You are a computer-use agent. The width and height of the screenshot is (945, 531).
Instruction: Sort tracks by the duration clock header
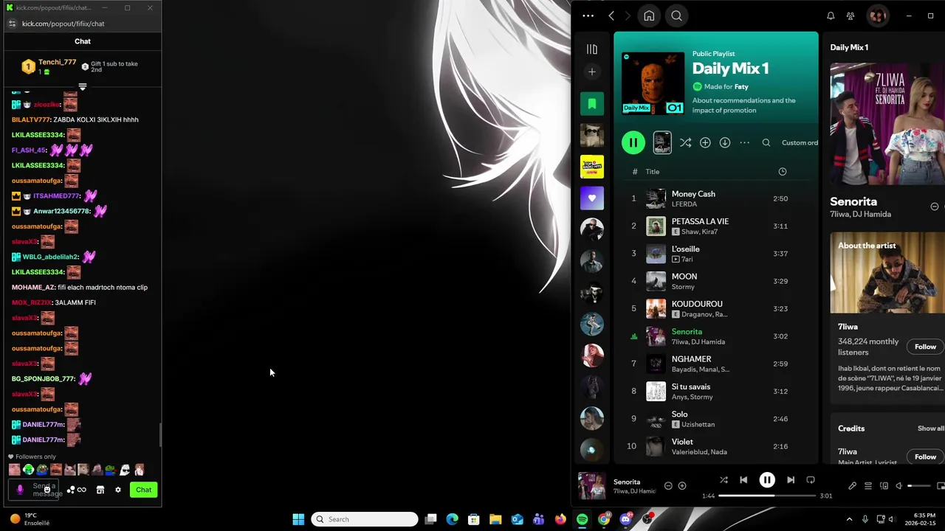(782, 172)
